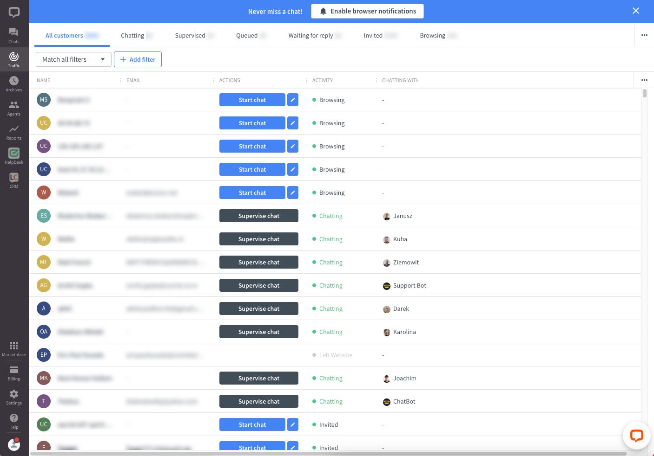Open HelpDesk from the sidebar
The image size is (654, 456).
point(13,156)
